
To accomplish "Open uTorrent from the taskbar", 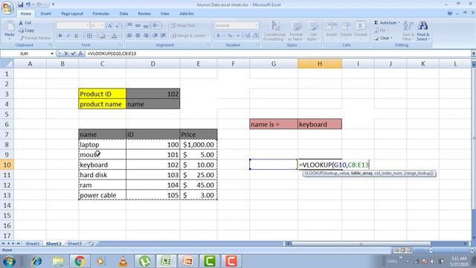I will pyautogui.click(x=144, y=261).
